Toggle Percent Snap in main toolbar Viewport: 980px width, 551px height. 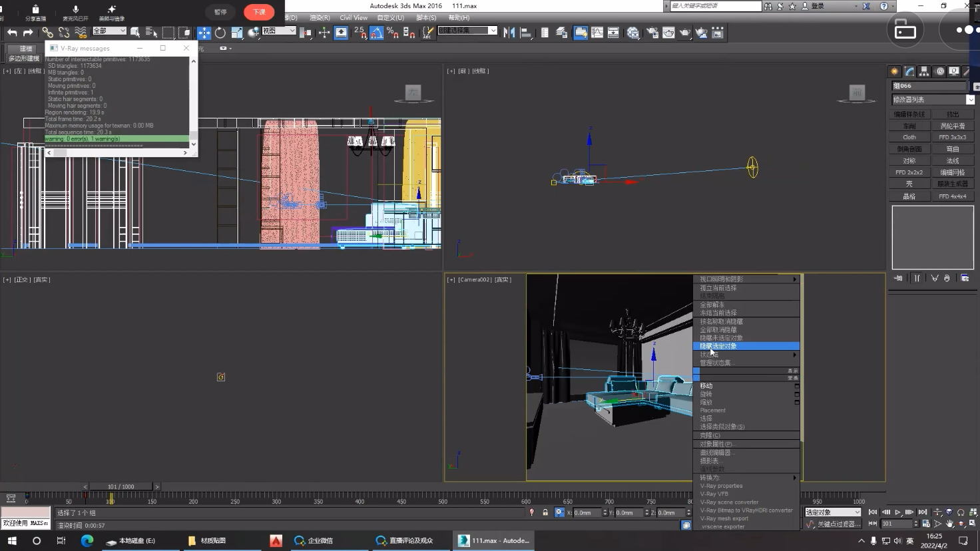click(393, 32)
